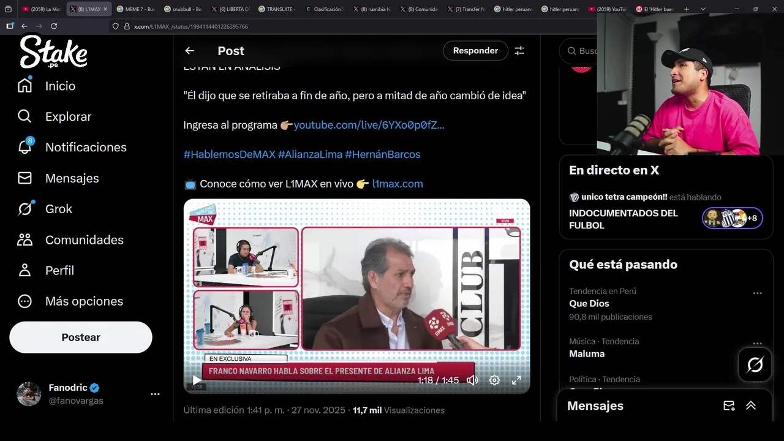This screenshot has height=441, width=784.
Task: Open hashtag #AlianzaLima
Action: point(310,154)
